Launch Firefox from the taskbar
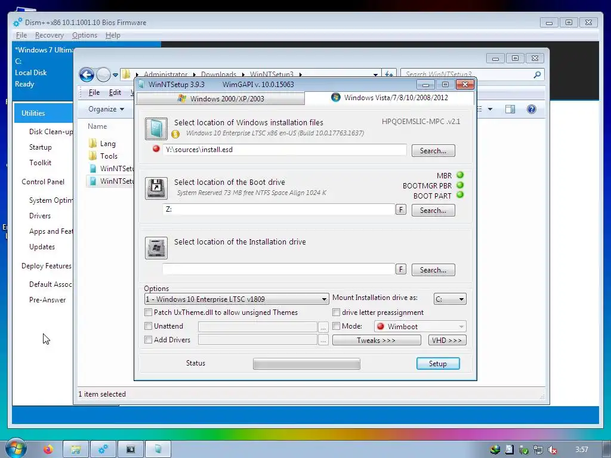Viewport: 611px width, 458px height. point(48,450)
